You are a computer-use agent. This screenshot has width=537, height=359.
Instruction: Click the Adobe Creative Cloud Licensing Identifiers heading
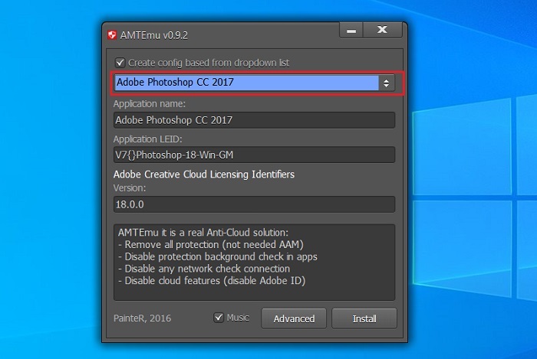[x=204, y=175]
